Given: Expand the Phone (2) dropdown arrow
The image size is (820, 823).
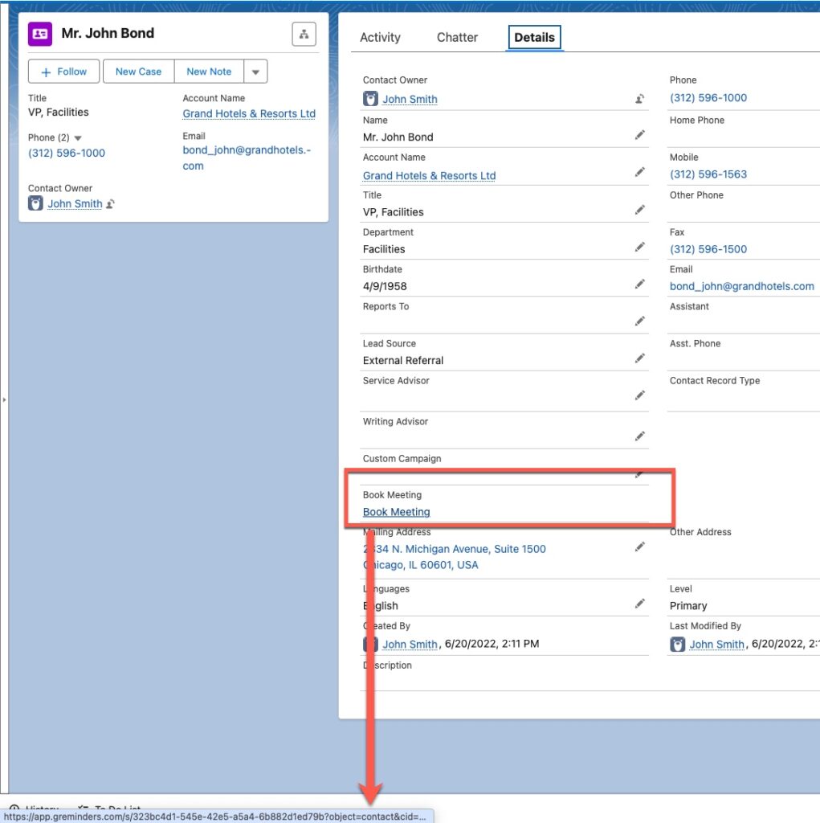Looking at the screenshot, I should [x=78, y=138].
